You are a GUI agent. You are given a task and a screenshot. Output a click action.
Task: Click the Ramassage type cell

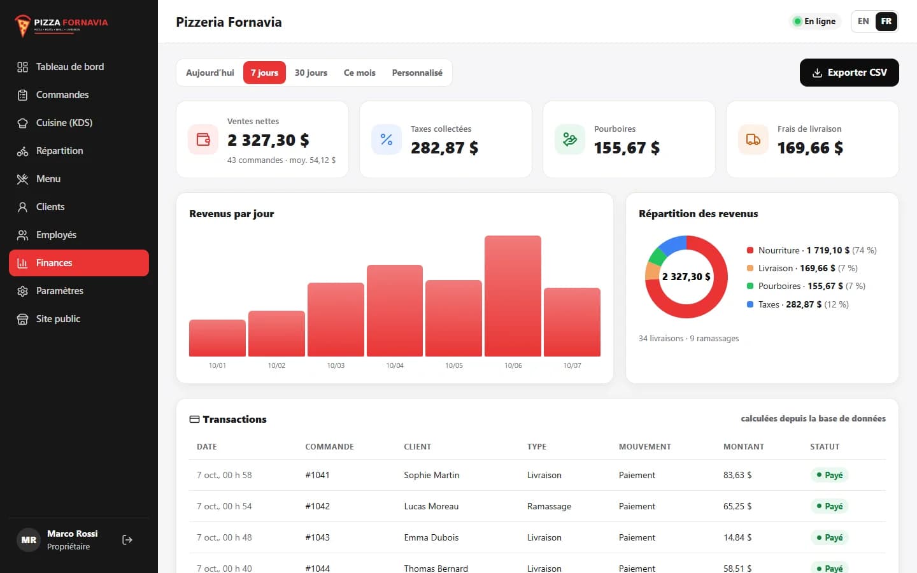pos(549,506)
